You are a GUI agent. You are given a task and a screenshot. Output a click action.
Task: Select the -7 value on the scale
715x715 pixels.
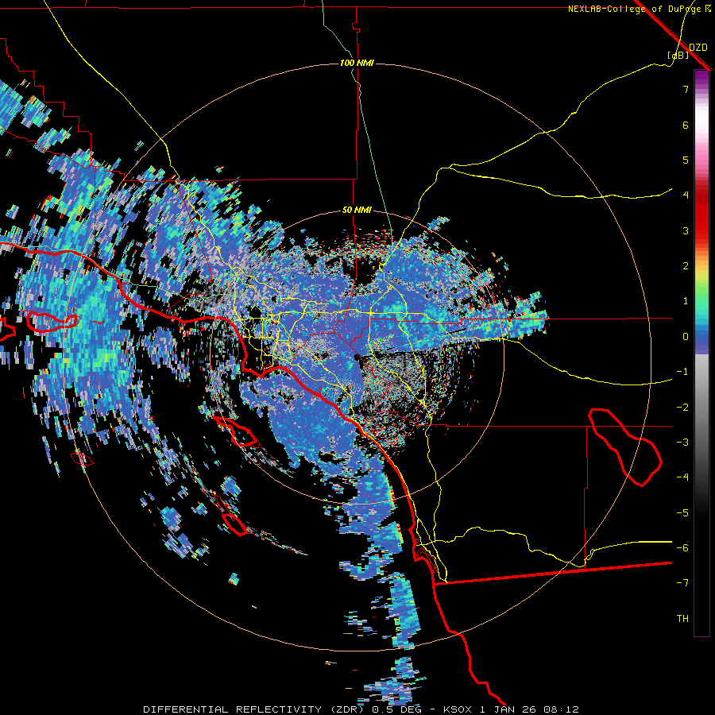tap(682, 583)
